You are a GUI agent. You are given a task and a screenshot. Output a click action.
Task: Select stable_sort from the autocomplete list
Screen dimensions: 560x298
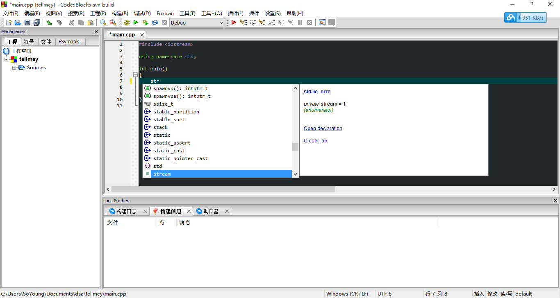169,120
